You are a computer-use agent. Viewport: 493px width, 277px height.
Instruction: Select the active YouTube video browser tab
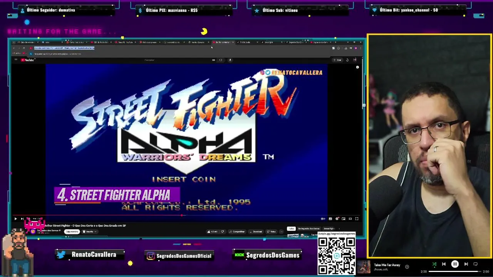tap(223, 42)
